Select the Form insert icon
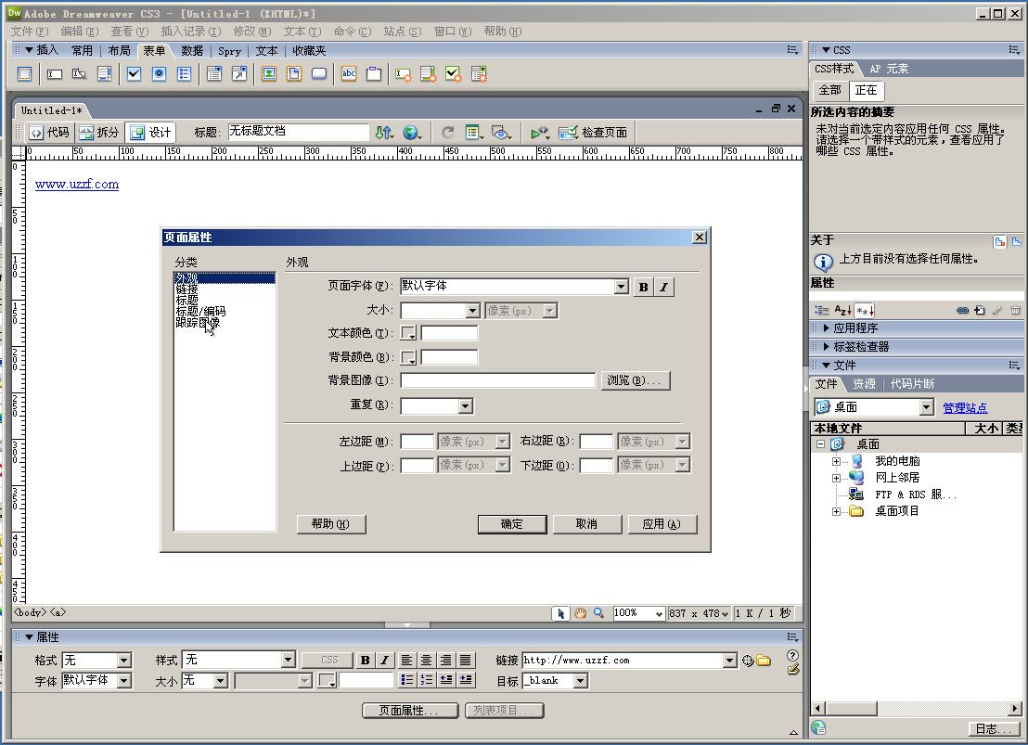 pyautogui.click(x=22, y=73)
